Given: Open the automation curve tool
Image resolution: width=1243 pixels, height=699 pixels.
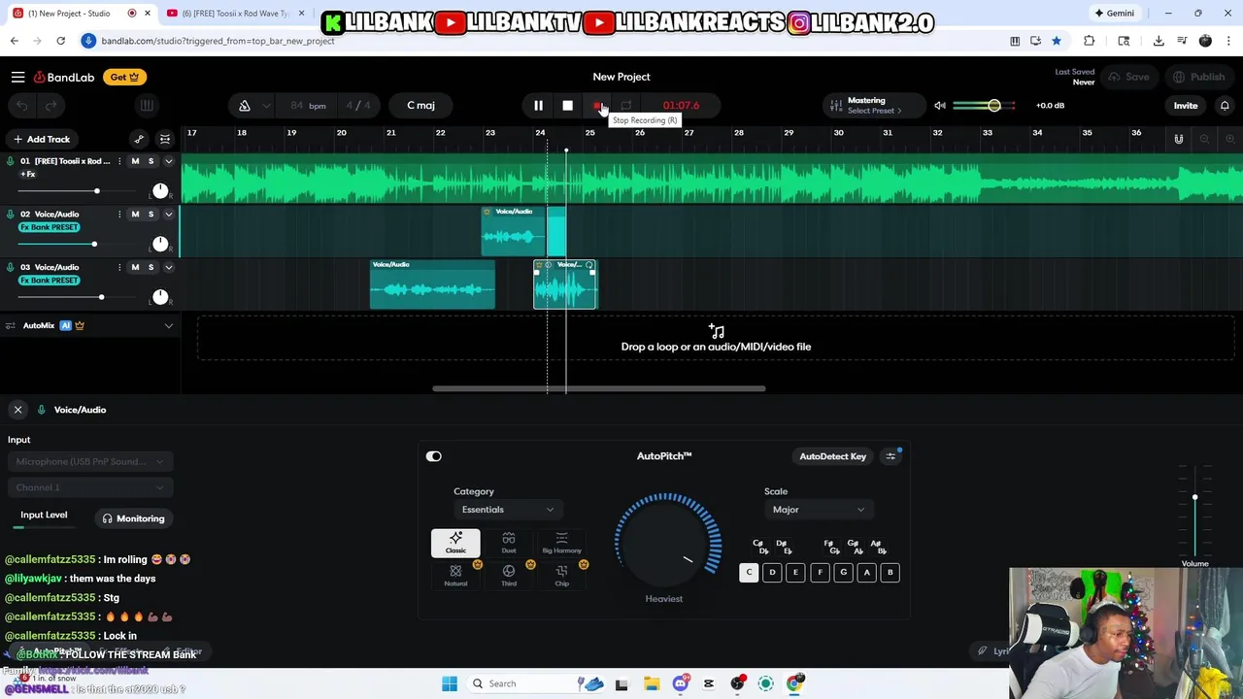Looking at the screenshot, I should pyautogui.click(x=139, y=139).
